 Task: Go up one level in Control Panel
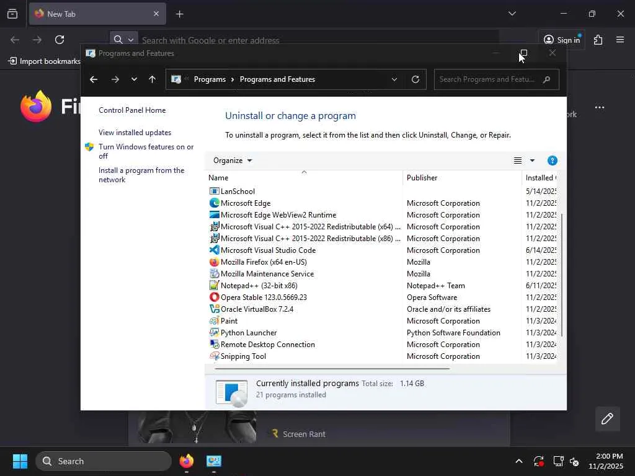click(x=153, y=79)
